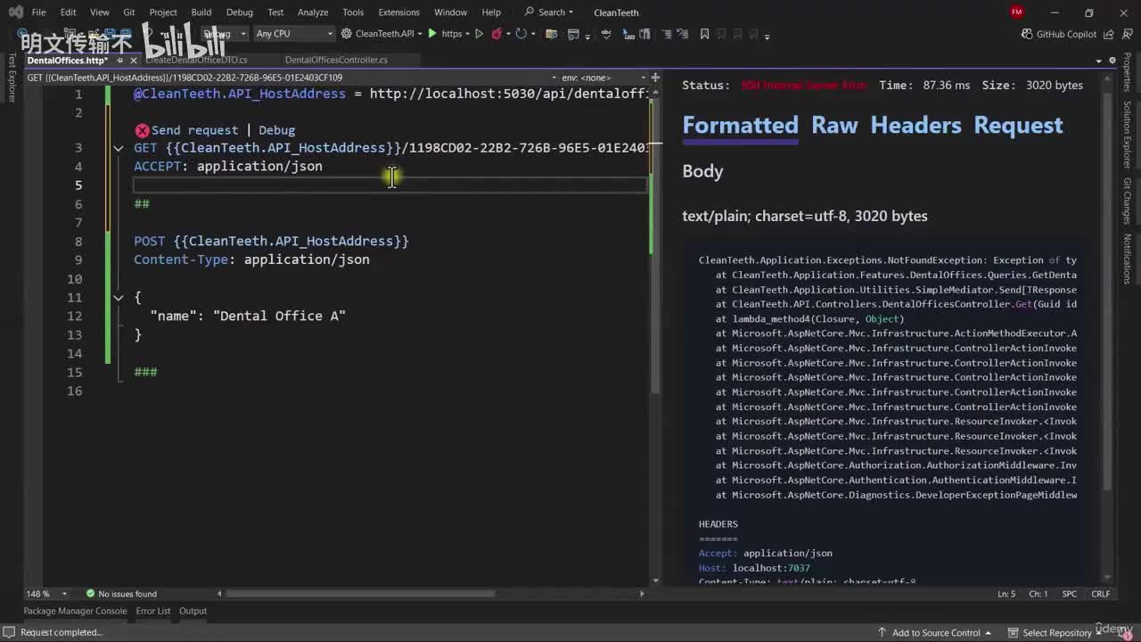
Task: Click the No issues found status indicator
Action: tap(121, 594)
